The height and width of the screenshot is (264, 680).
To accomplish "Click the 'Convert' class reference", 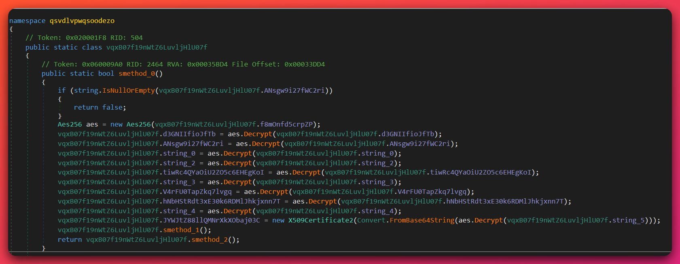I will [371, 220].
